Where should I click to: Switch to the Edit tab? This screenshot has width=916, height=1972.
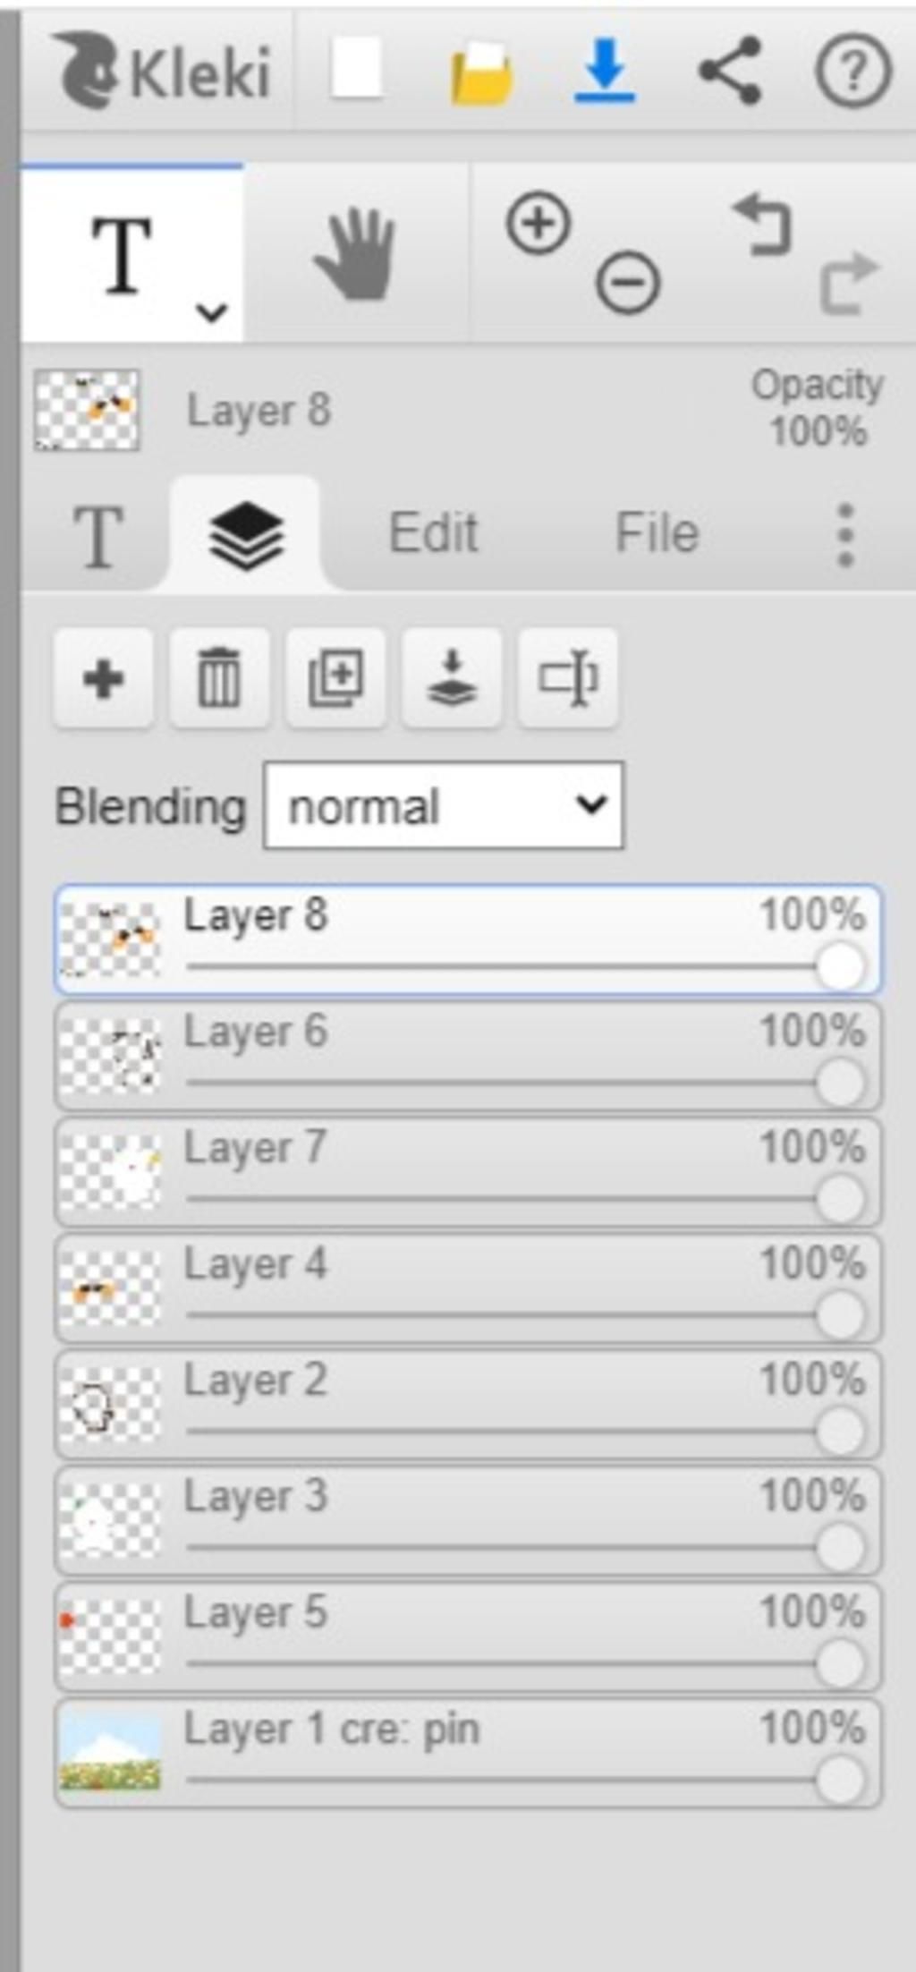click(434, 533)
